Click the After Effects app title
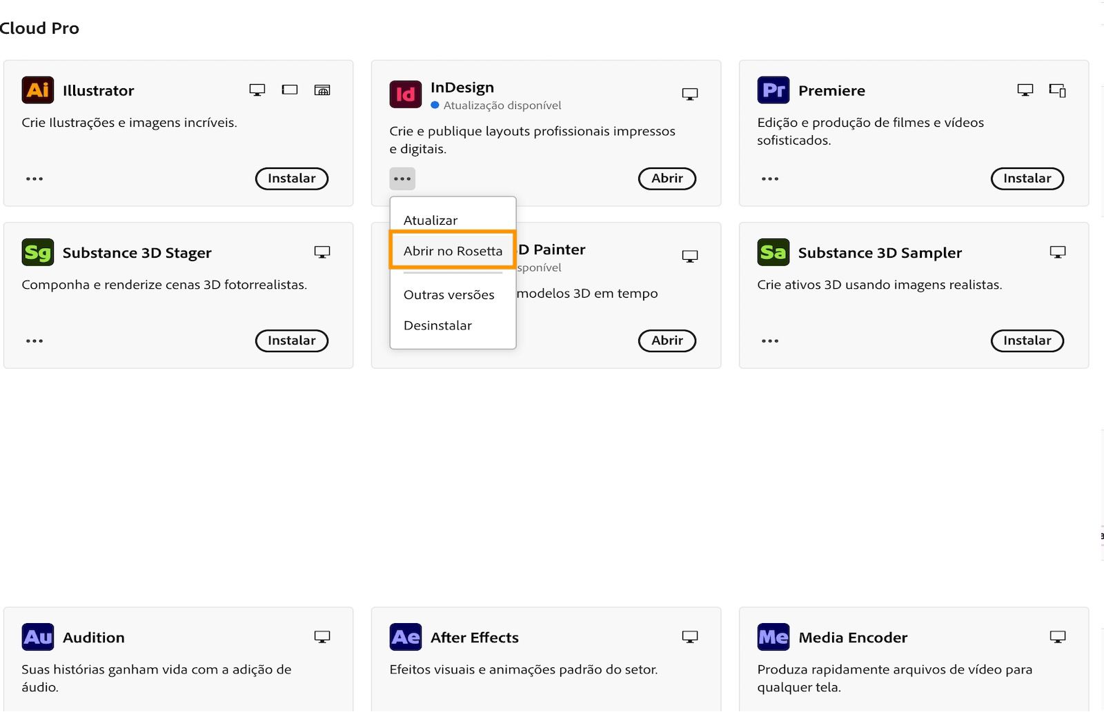Viewport: 1104px width, 712px height. pyautogui.click(x=475, y=638)
